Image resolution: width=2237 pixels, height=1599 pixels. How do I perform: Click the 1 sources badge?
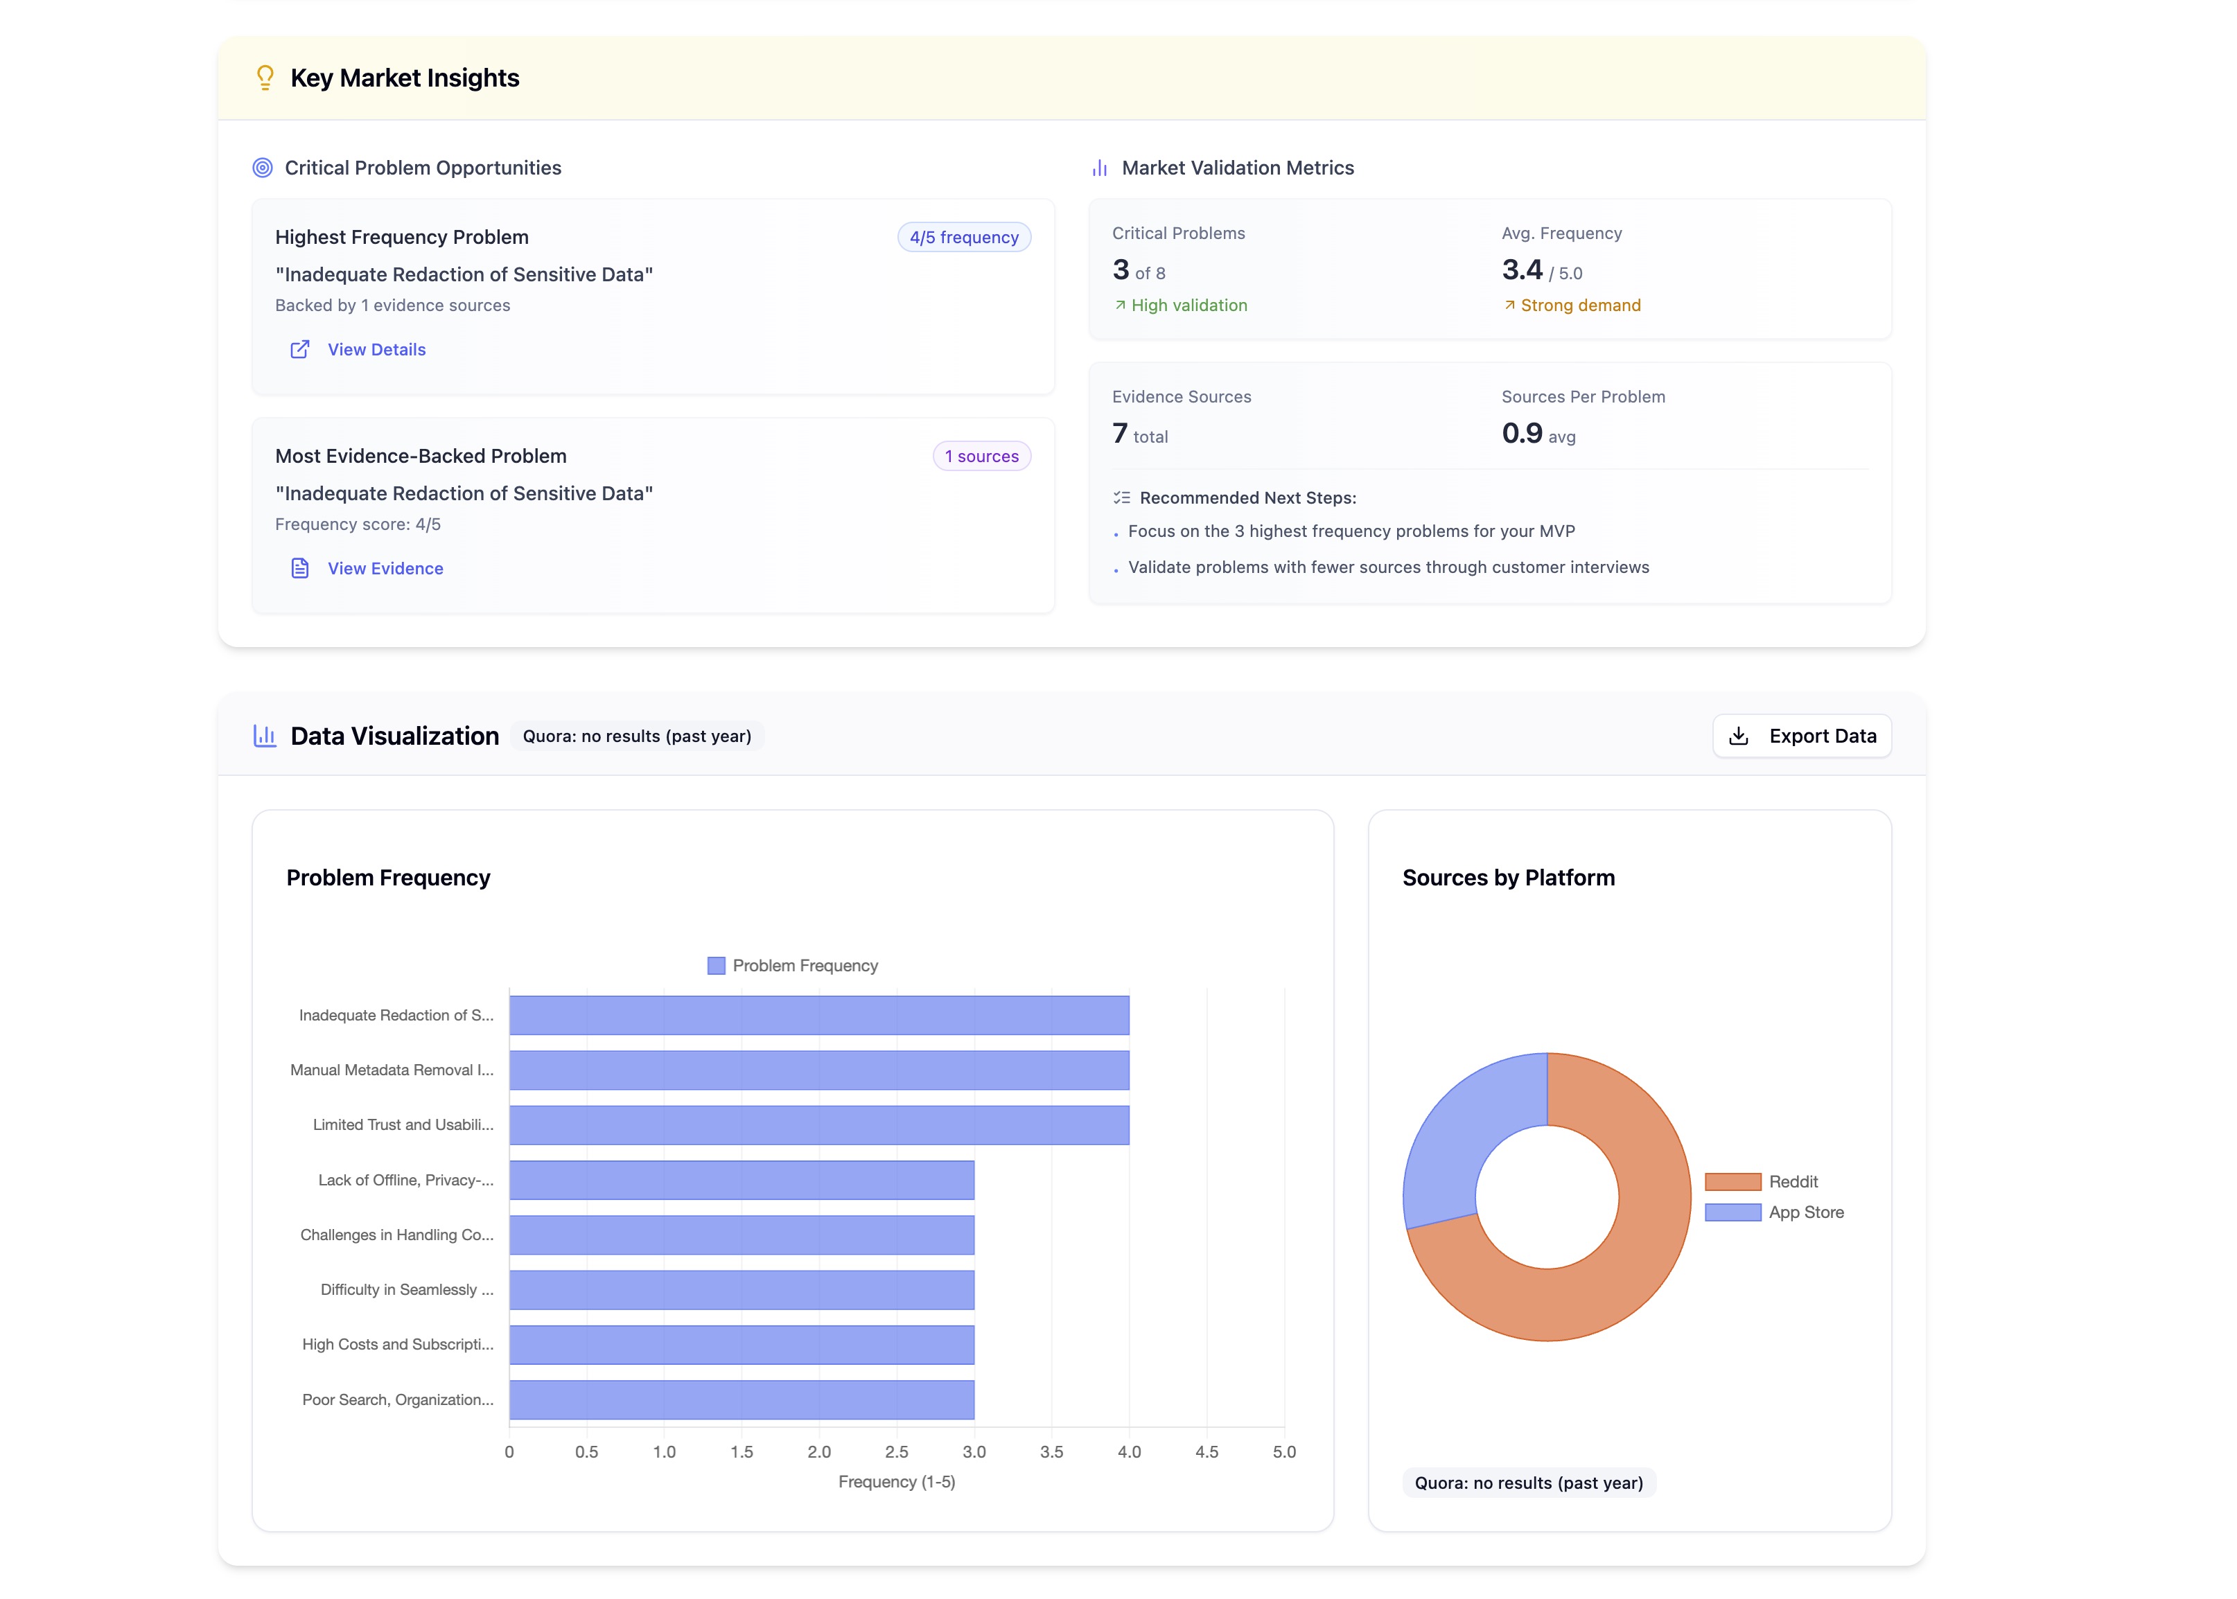(x=982, y=456)
